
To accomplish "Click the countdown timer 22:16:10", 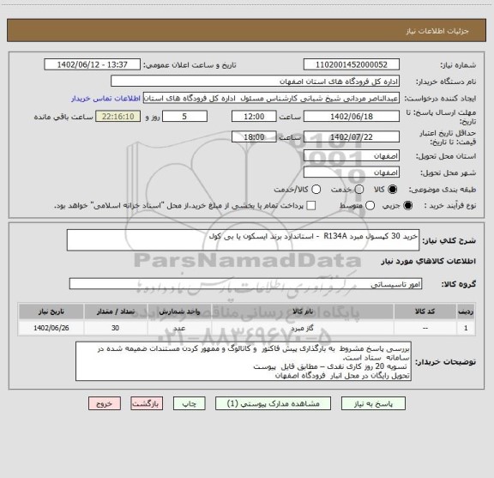I will (118, 117).
